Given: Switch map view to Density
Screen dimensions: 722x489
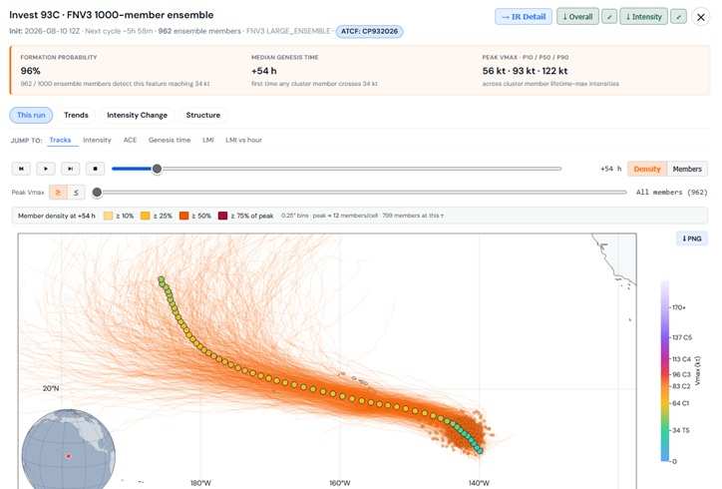Looking at the screenshot, I should click(647, 169).
